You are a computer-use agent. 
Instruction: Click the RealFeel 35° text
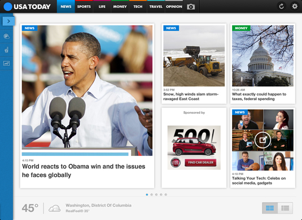pos(77,211)
